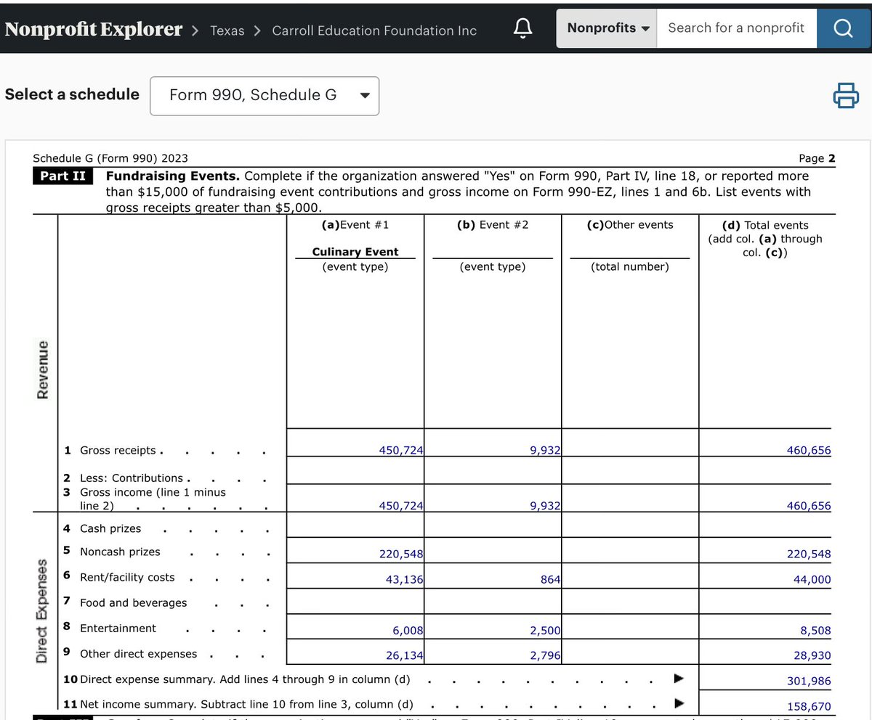Click Event #1 entertainment value 6,008
Image resolution: width=872 pixels, height=720 pixels.
pos(408,631)
